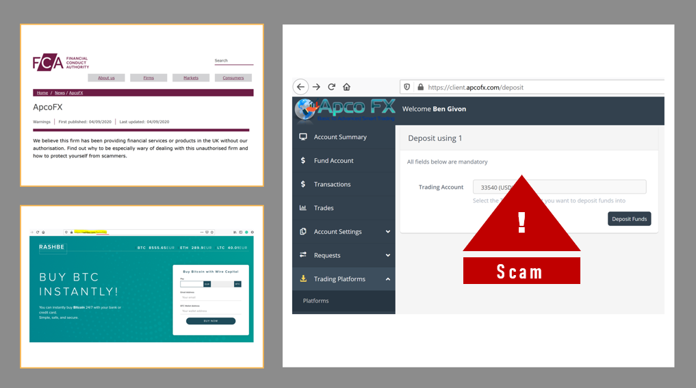Screen dimensions: 696x388
Task: Open the Trading Account dropdown
Action: tap(559, 187)
